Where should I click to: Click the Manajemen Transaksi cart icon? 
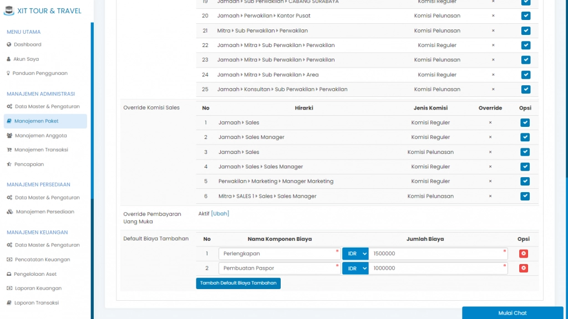tap(9, 150)
